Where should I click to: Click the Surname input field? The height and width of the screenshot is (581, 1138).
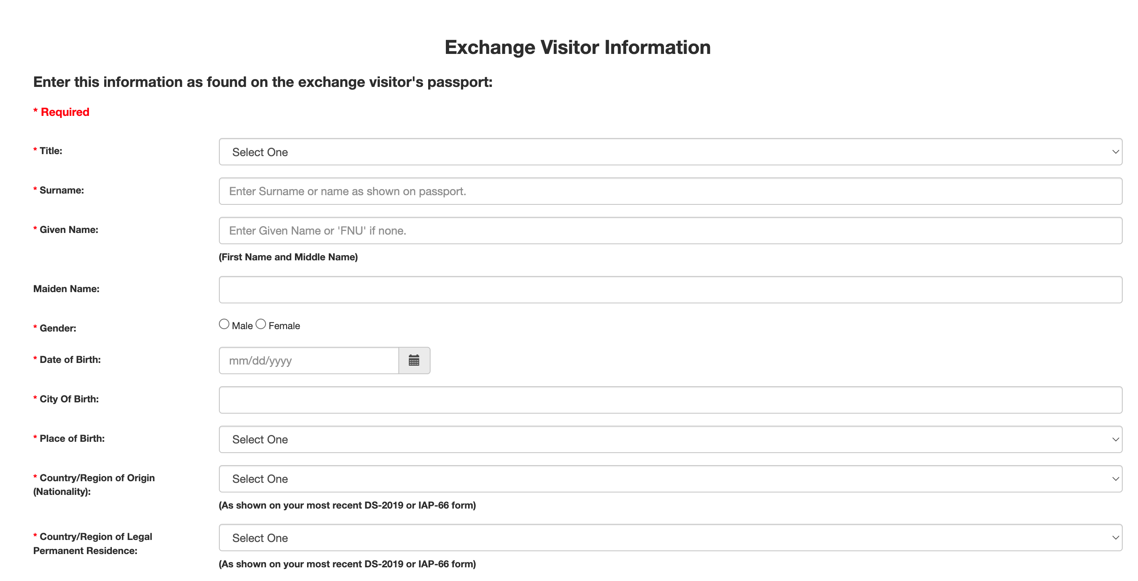[670, 191]
